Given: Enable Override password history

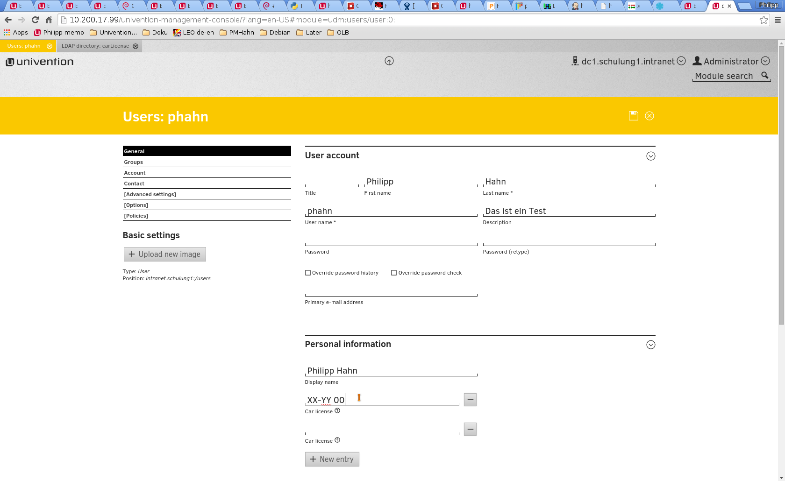Looking at the screenshot, I should (x=308, y=273).
